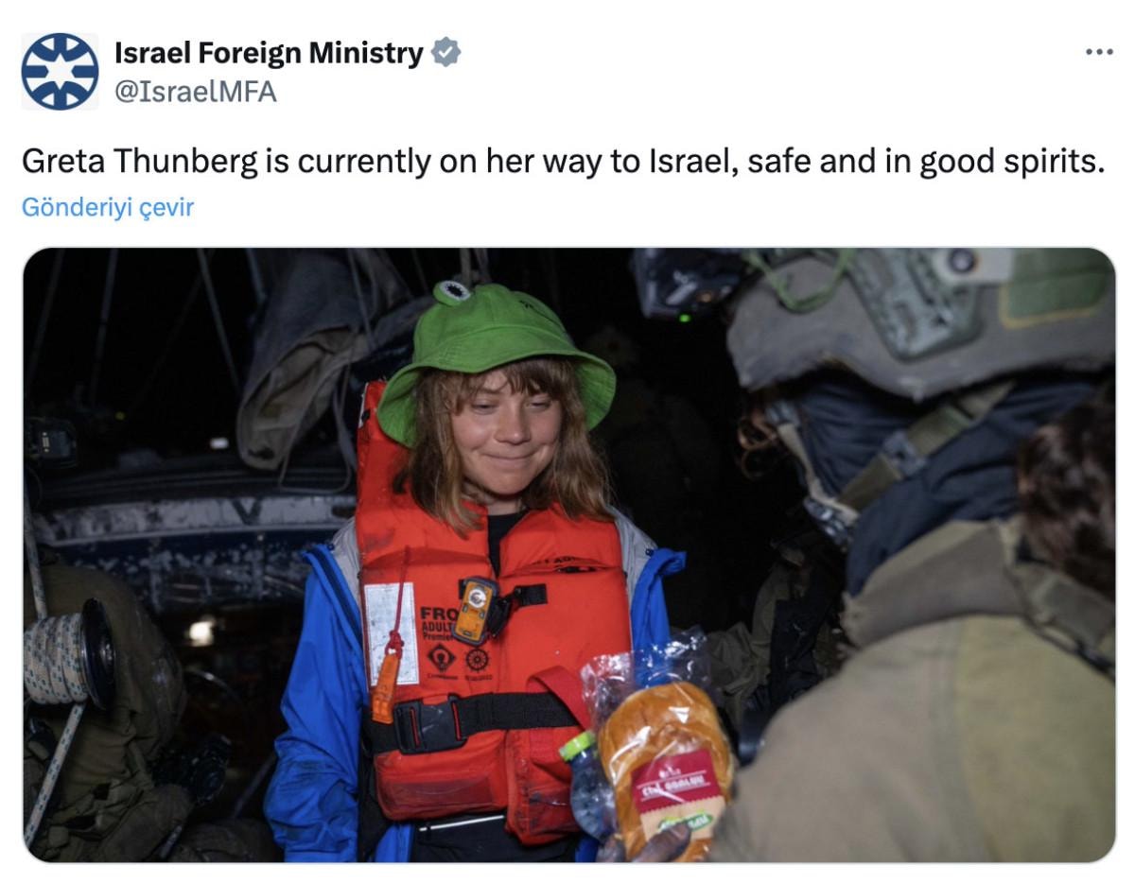Screen dimensions: 1135x883
Task: Open the @IsraelMFA handle link
Action: [x=196, y=92]
